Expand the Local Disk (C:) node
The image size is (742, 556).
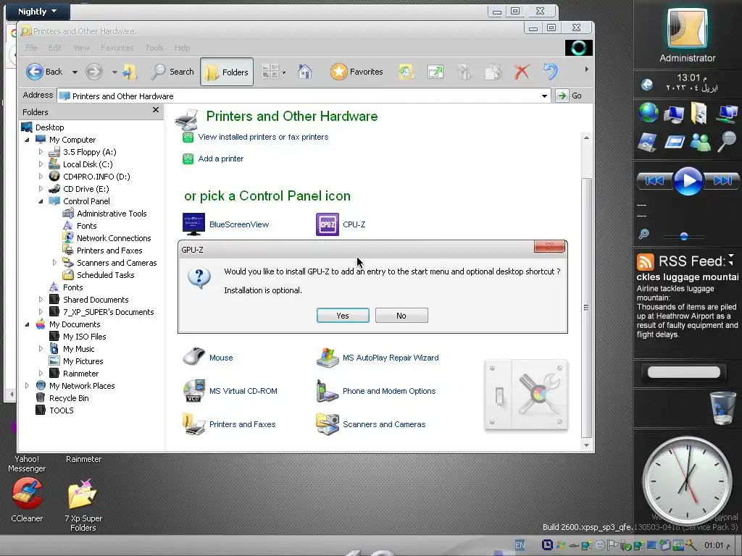[x=41, y=164]
